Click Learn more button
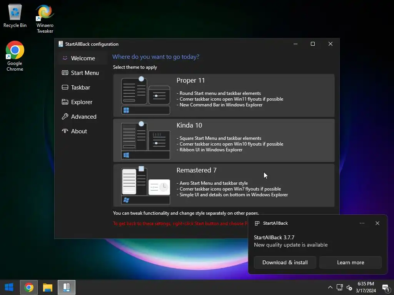The image size is (394, 295). point(351,262)
